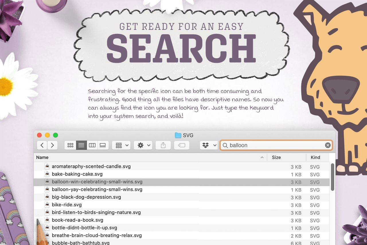Click the Forward navigation arrow
367x245 pixels.
(52, 145)
